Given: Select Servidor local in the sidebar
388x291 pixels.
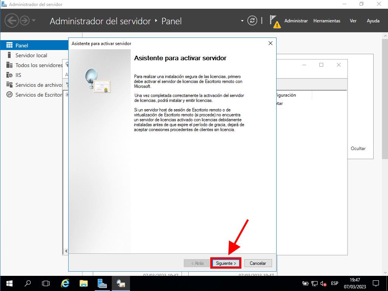Looking at the screenshot, I should [x=31, y=55].
